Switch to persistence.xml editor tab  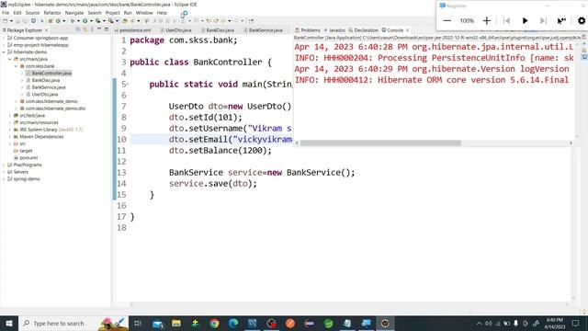(133, 30)
